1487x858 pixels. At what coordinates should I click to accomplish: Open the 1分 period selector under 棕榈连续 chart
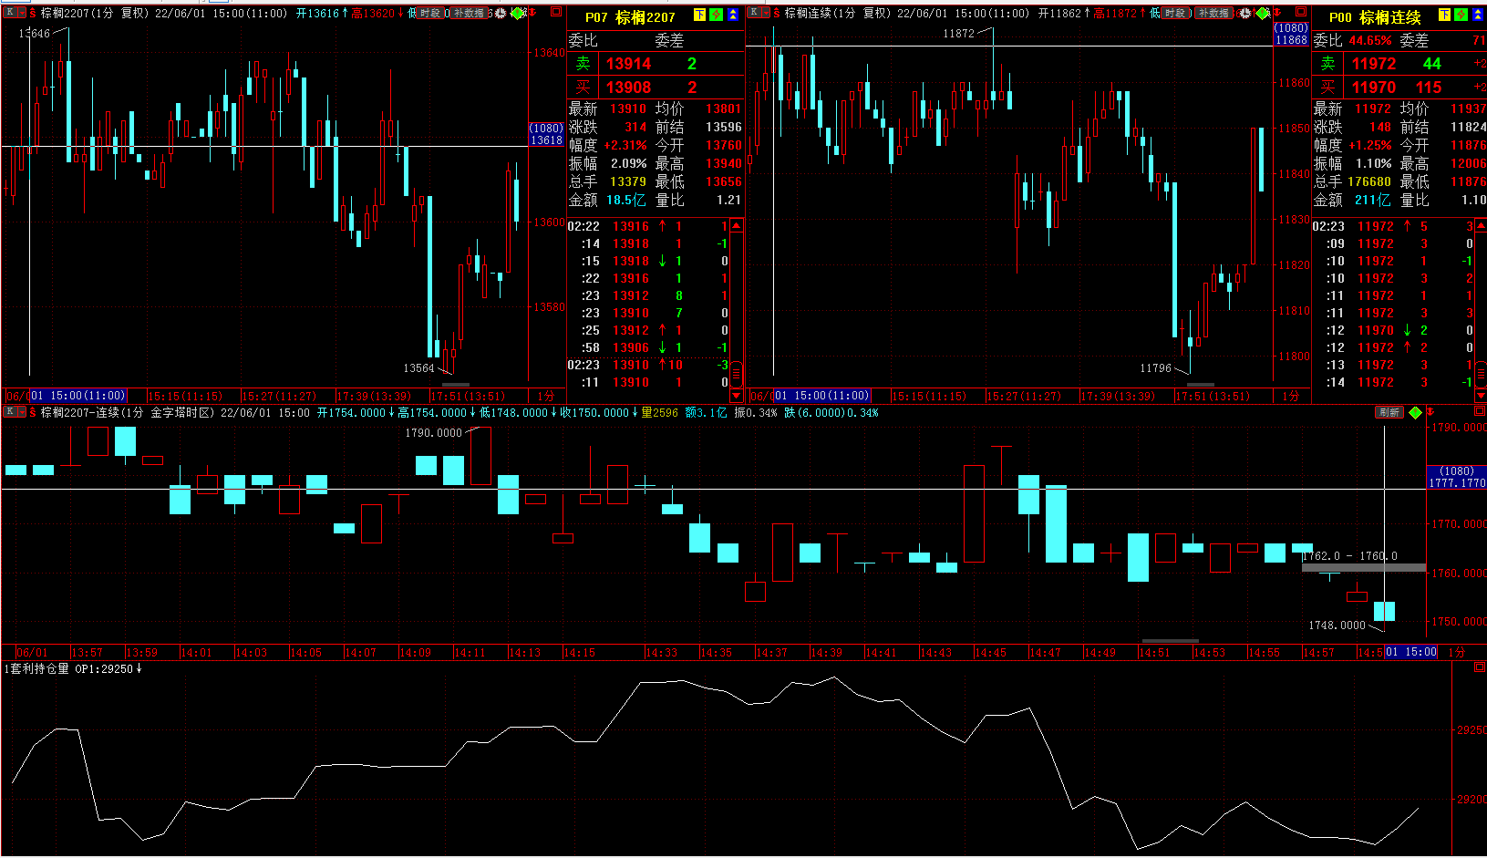(1291, 396)
